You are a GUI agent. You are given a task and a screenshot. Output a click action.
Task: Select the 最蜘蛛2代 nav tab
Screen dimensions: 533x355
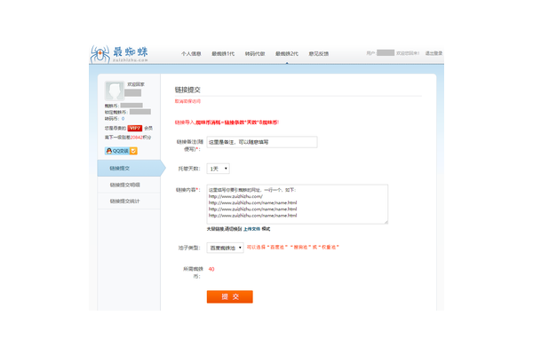[287, 54]
